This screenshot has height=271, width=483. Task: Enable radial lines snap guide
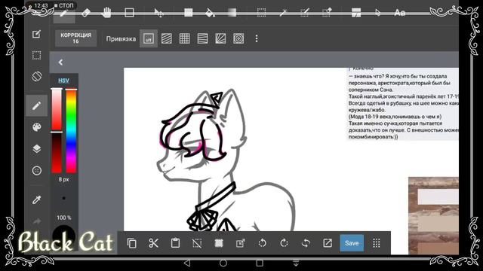click(x=220, y=38)
